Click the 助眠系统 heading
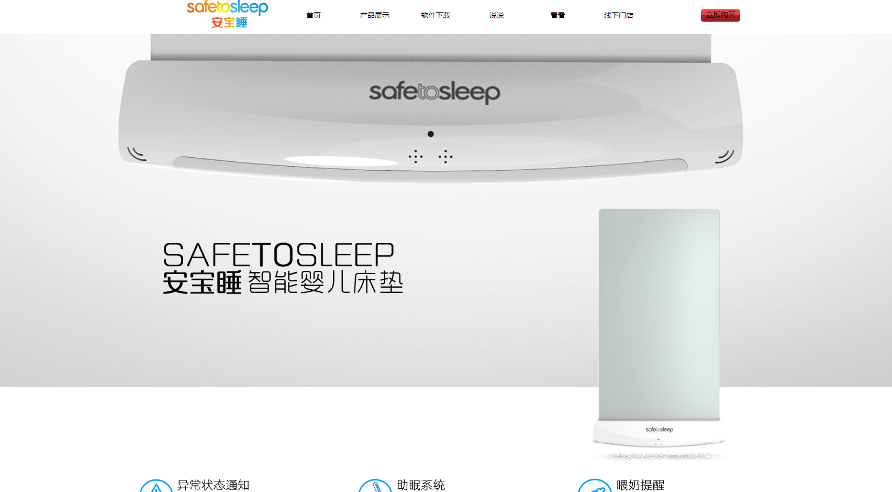 point(421,485)
